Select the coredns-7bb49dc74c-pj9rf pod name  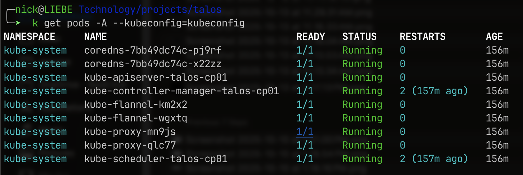(153, 50)
